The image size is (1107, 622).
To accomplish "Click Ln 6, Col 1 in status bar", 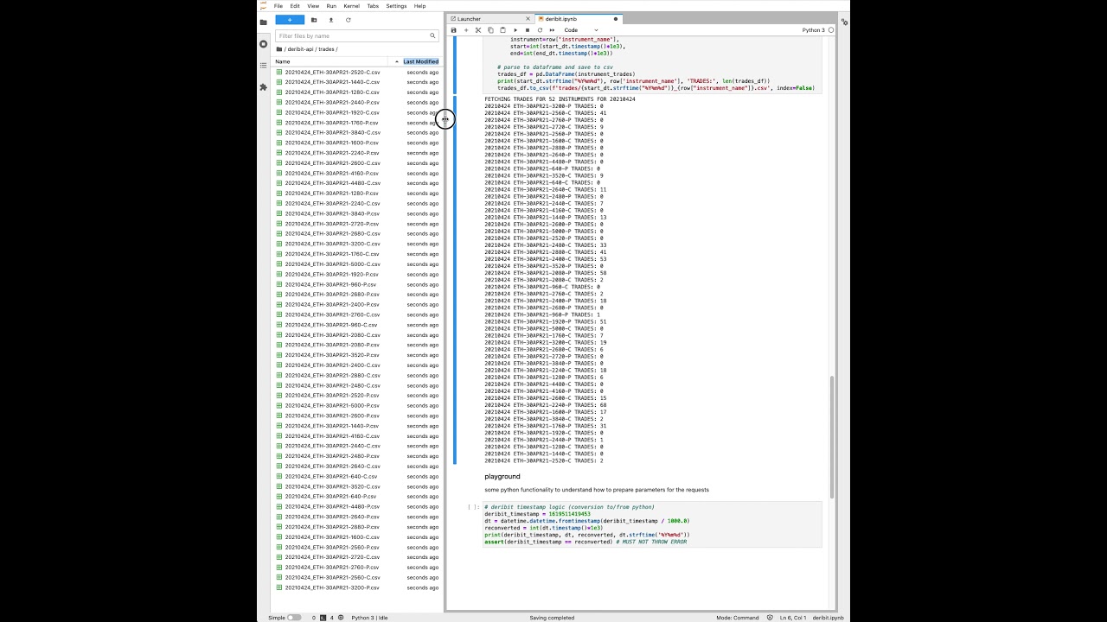I will pyautogui.click(x=792, y=618).
